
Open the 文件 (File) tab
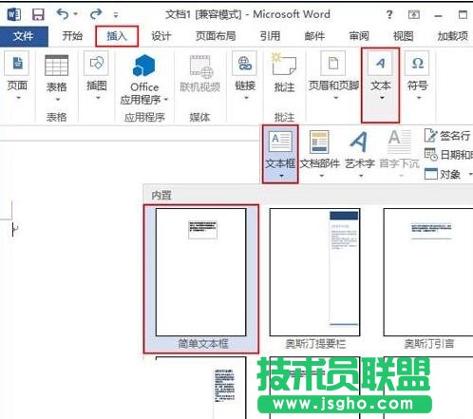click(x=24, y=36)
